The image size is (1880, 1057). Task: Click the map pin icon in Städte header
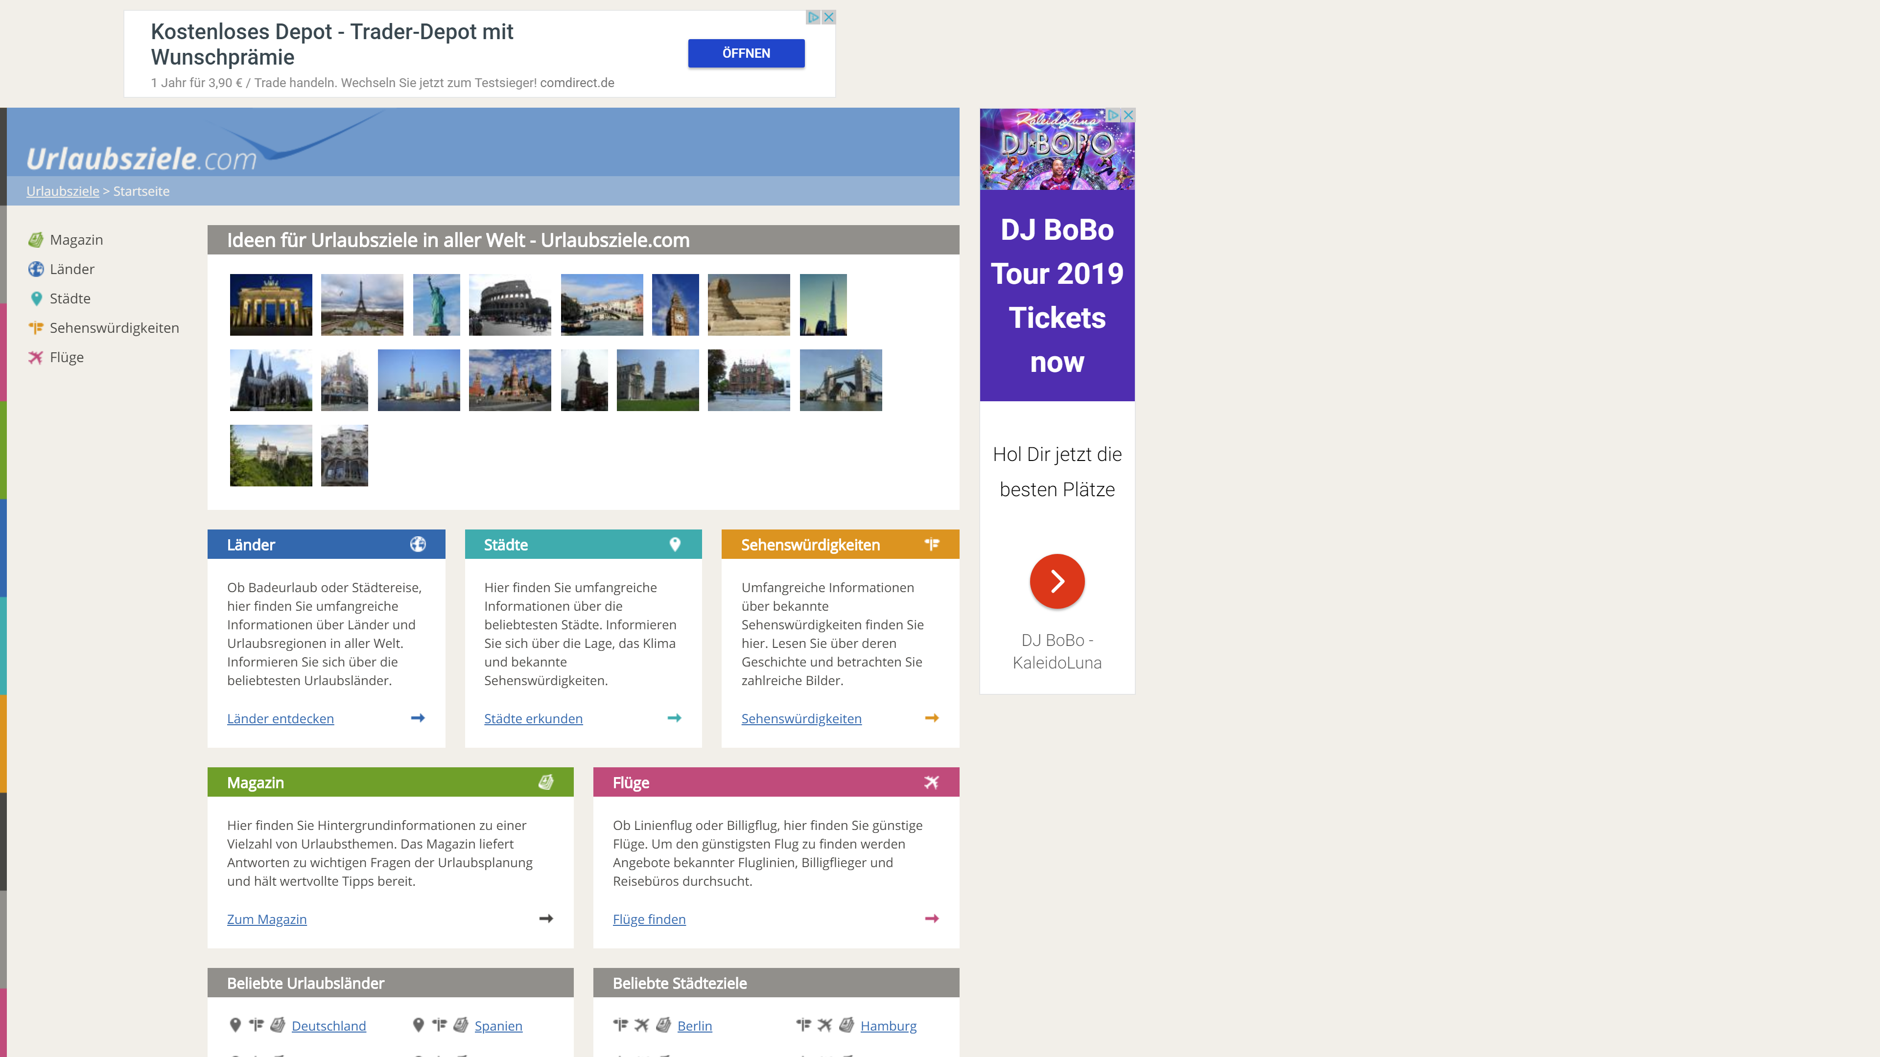click(674, 544)
